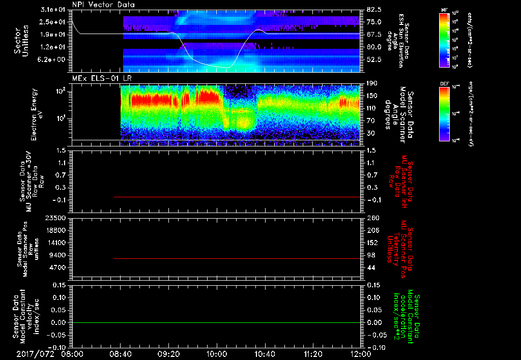Click the 110 scanner angle tick
The width and height of the screenshot is (521, 360).
pyautogui.click(x=372, y=108)
